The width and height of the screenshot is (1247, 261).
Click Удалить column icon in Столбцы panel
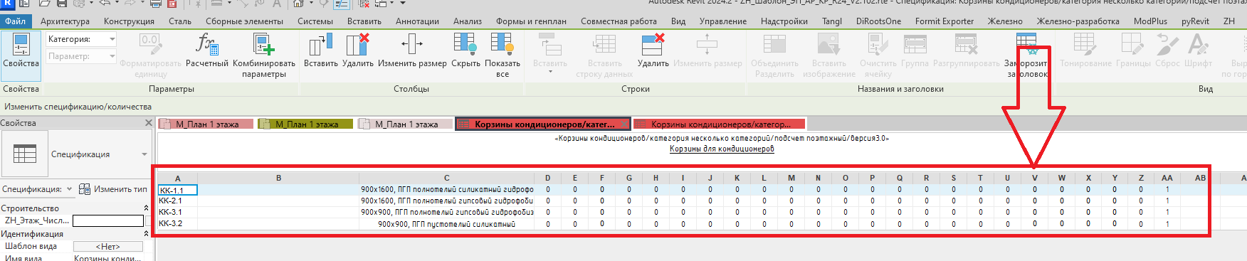coord(357,45)
